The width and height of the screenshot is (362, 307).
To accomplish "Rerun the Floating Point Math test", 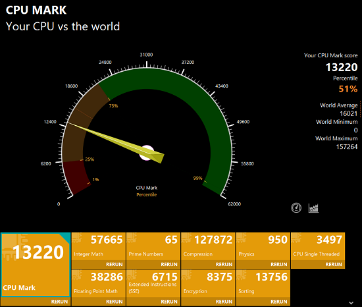I will [x=115, y=302].
